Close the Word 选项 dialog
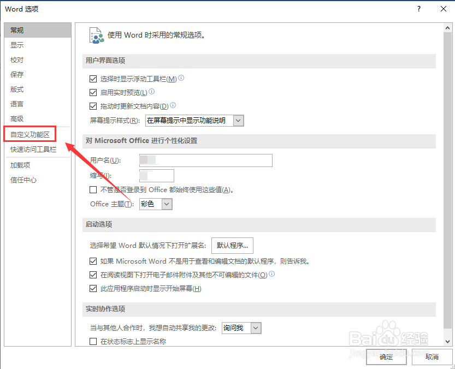Screen dimensions: 455x369 [444, 9]
